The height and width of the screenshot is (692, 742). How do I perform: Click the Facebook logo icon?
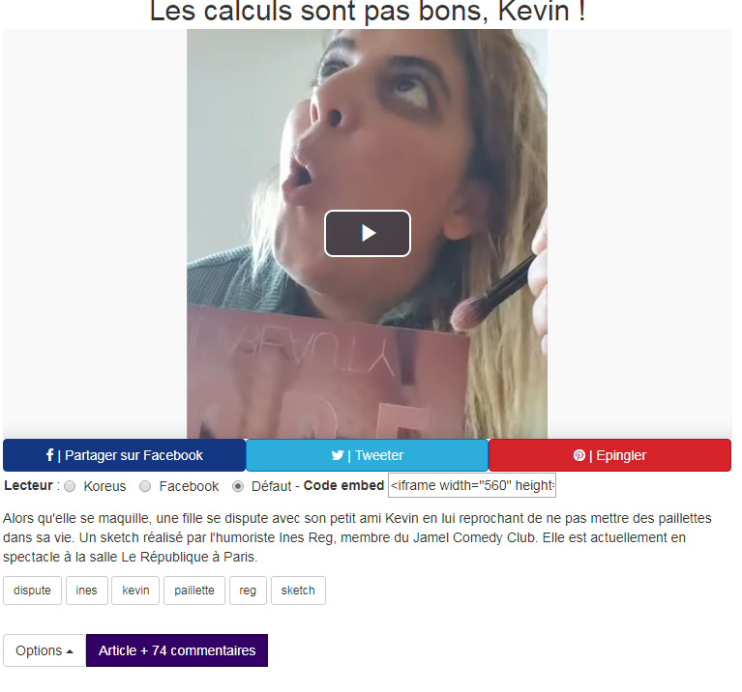coord(49,455)
